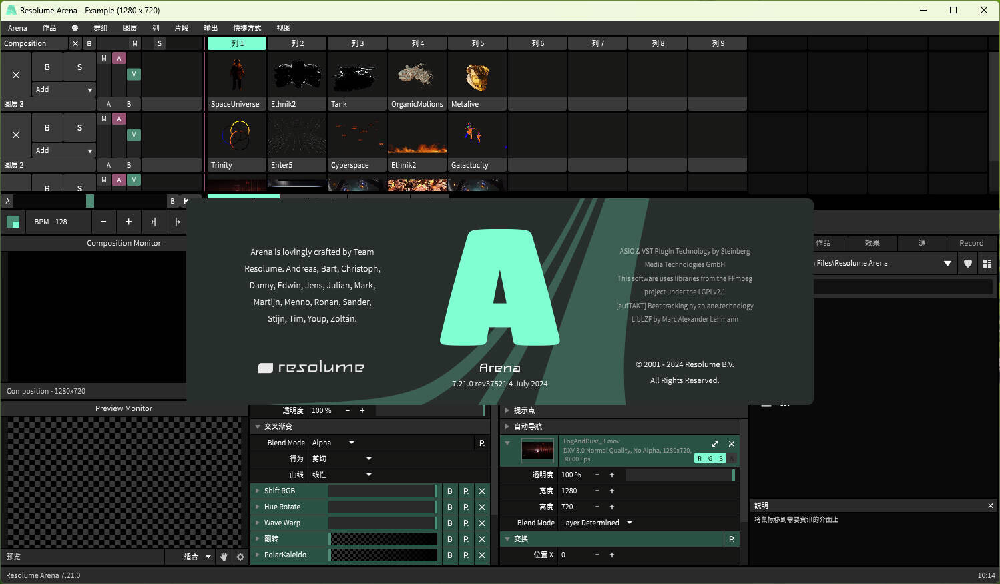Click the Shift RGB opacity slider
The height and width of the screenshot is (584, 1000).
coord(383,491)
